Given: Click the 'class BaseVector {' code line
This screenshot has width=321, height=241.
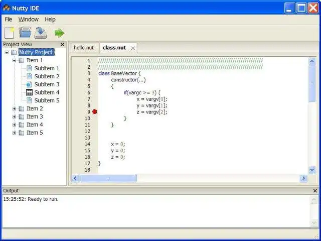Looking at the screenshot, I should (119, 73).
